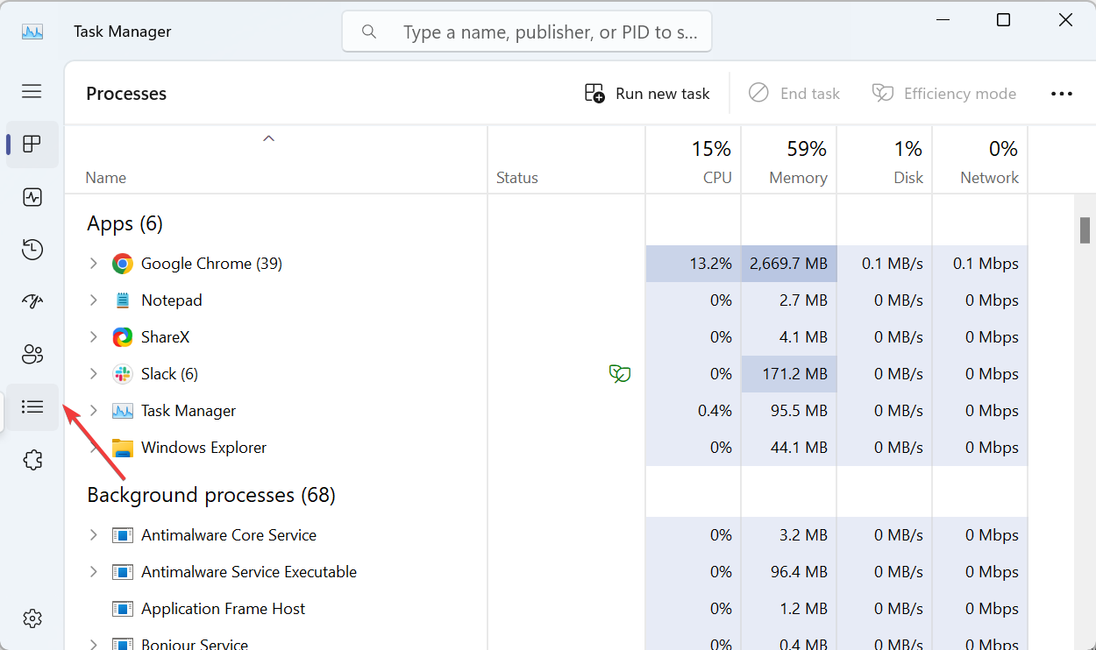Open the Performance page in sidebar
This screenshot has height=650, width=1096.
[x=32, y=197]
